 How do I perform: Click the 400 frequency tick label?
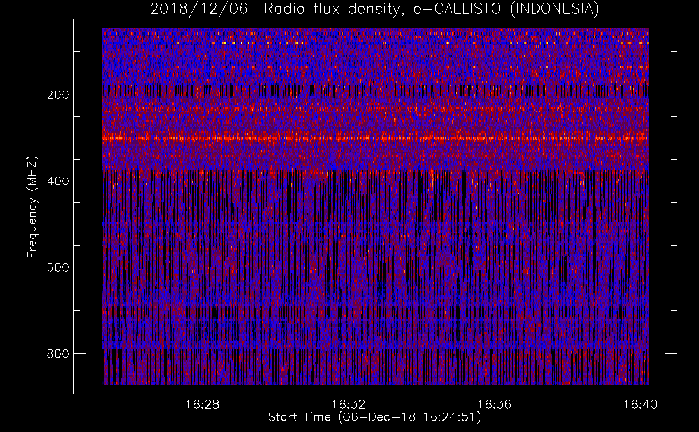click(x=58, y=181)
